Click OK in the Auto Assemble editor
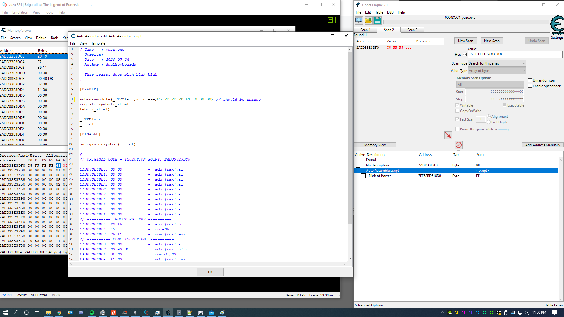Image resolution: width=564 pixels, height=317 pixels. (x=210, y=272)
